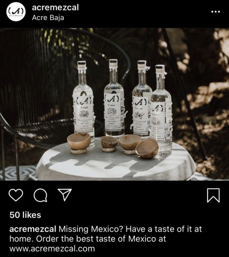The image size is (229, 257).
Task: View who liked via 50 likes
Action: point(25,215)
